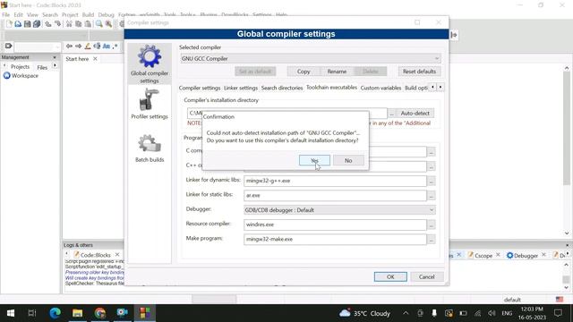Click Redo toolbar icon
The image size is (573, 322).
pyautogui.click(x=57, y=24)
